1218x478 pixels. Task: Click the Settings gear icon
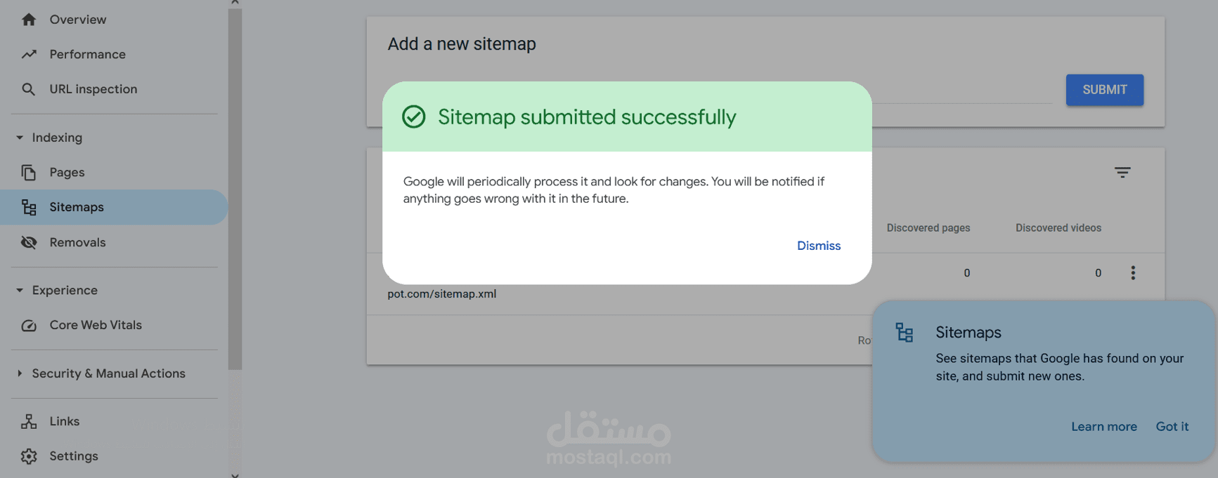click(29, 456)
